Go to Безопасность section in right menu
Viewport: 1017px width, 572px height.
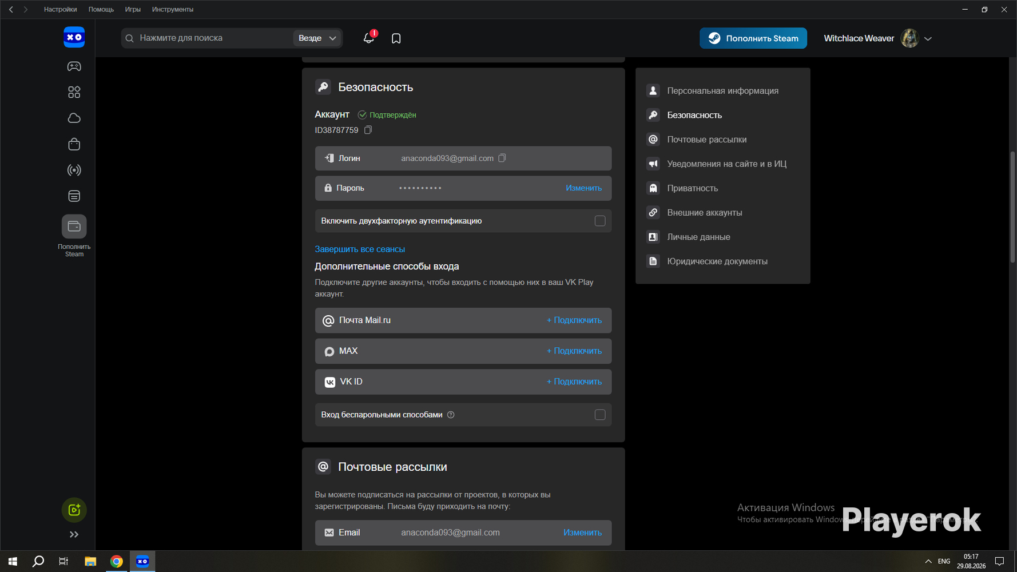pos(694,115)
